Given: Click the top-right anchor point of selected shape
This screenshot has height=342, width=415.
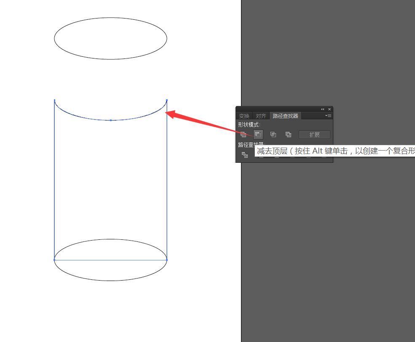Looking at the screenshot, I should click(167, 100).
